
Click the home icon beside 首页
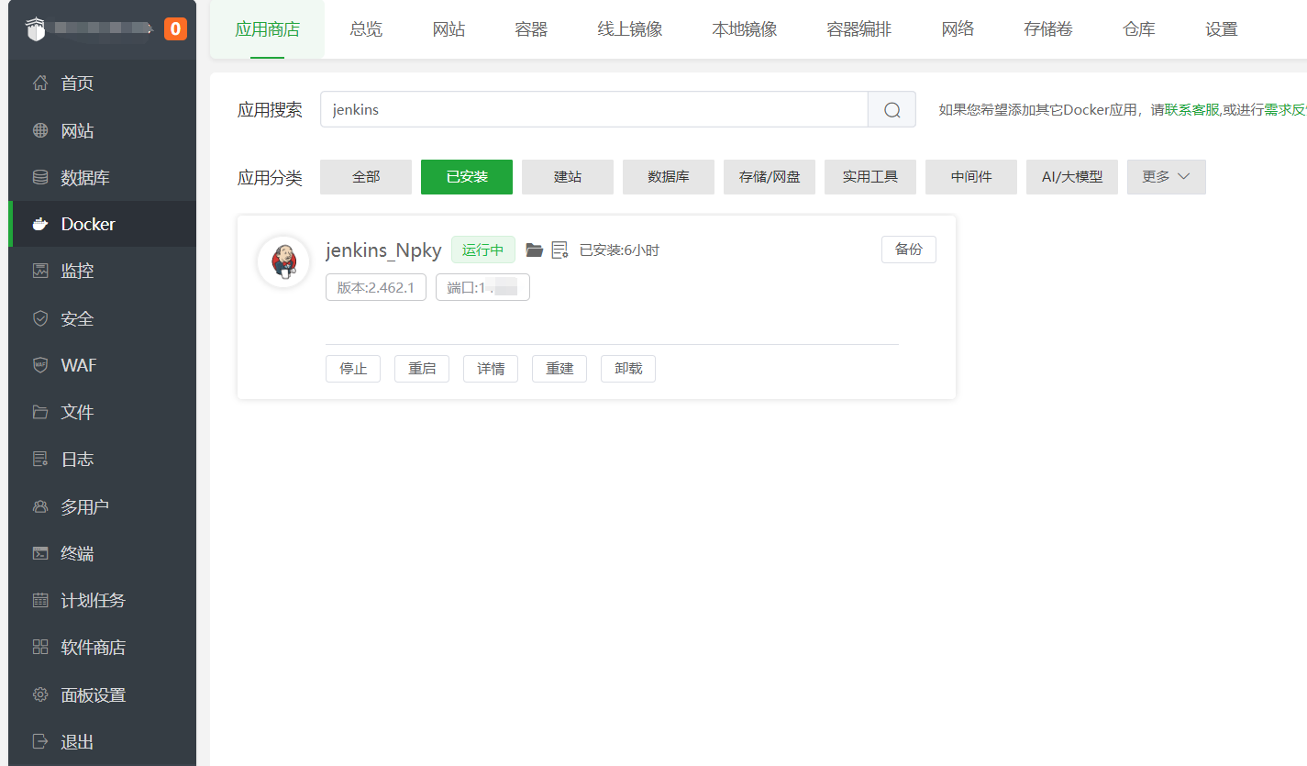[x=39, y=83]
